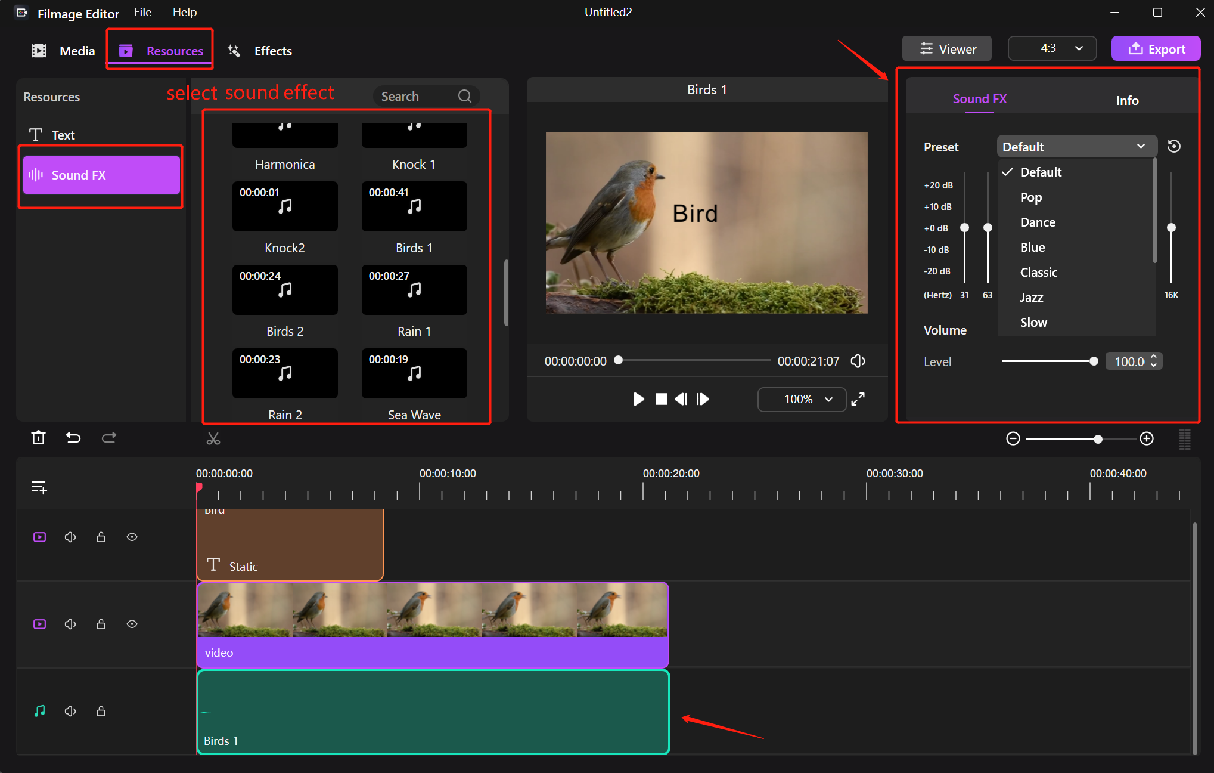Click the preview volume speaker icon

(858, 361)
